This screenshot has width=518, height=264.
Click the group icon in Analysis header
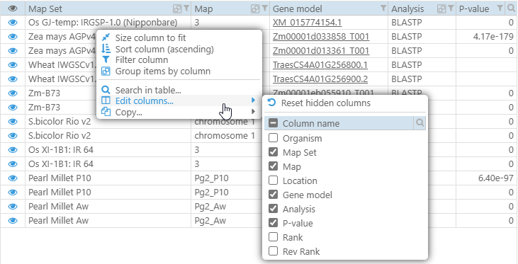[x=441, y=9]
